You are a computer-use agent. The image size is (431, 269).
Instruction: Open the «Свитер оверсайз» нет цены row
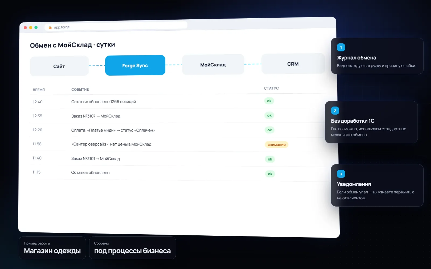click(178, 144)
